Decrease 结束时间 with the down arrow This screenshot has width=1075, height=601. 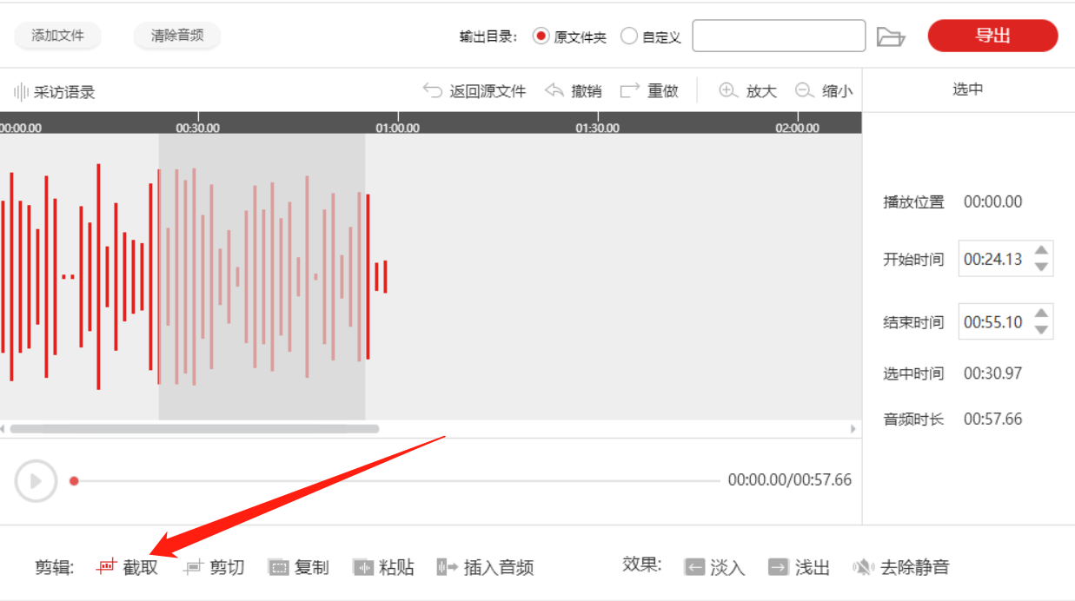coord(1041,330)
